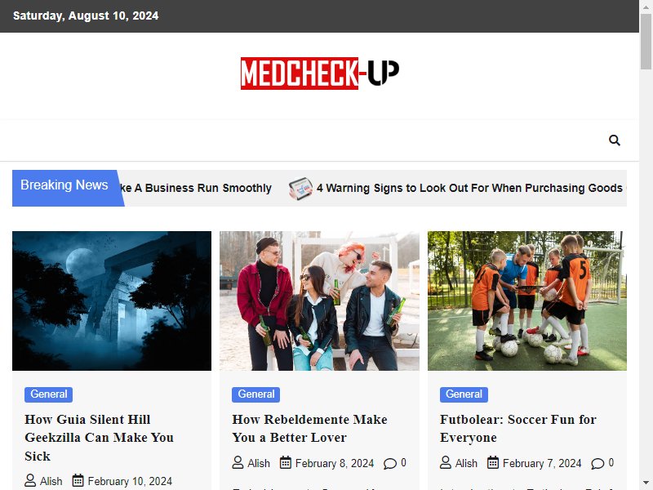Click the author icon beside Alish under the Futbolear article

click(x=446, y=462)
